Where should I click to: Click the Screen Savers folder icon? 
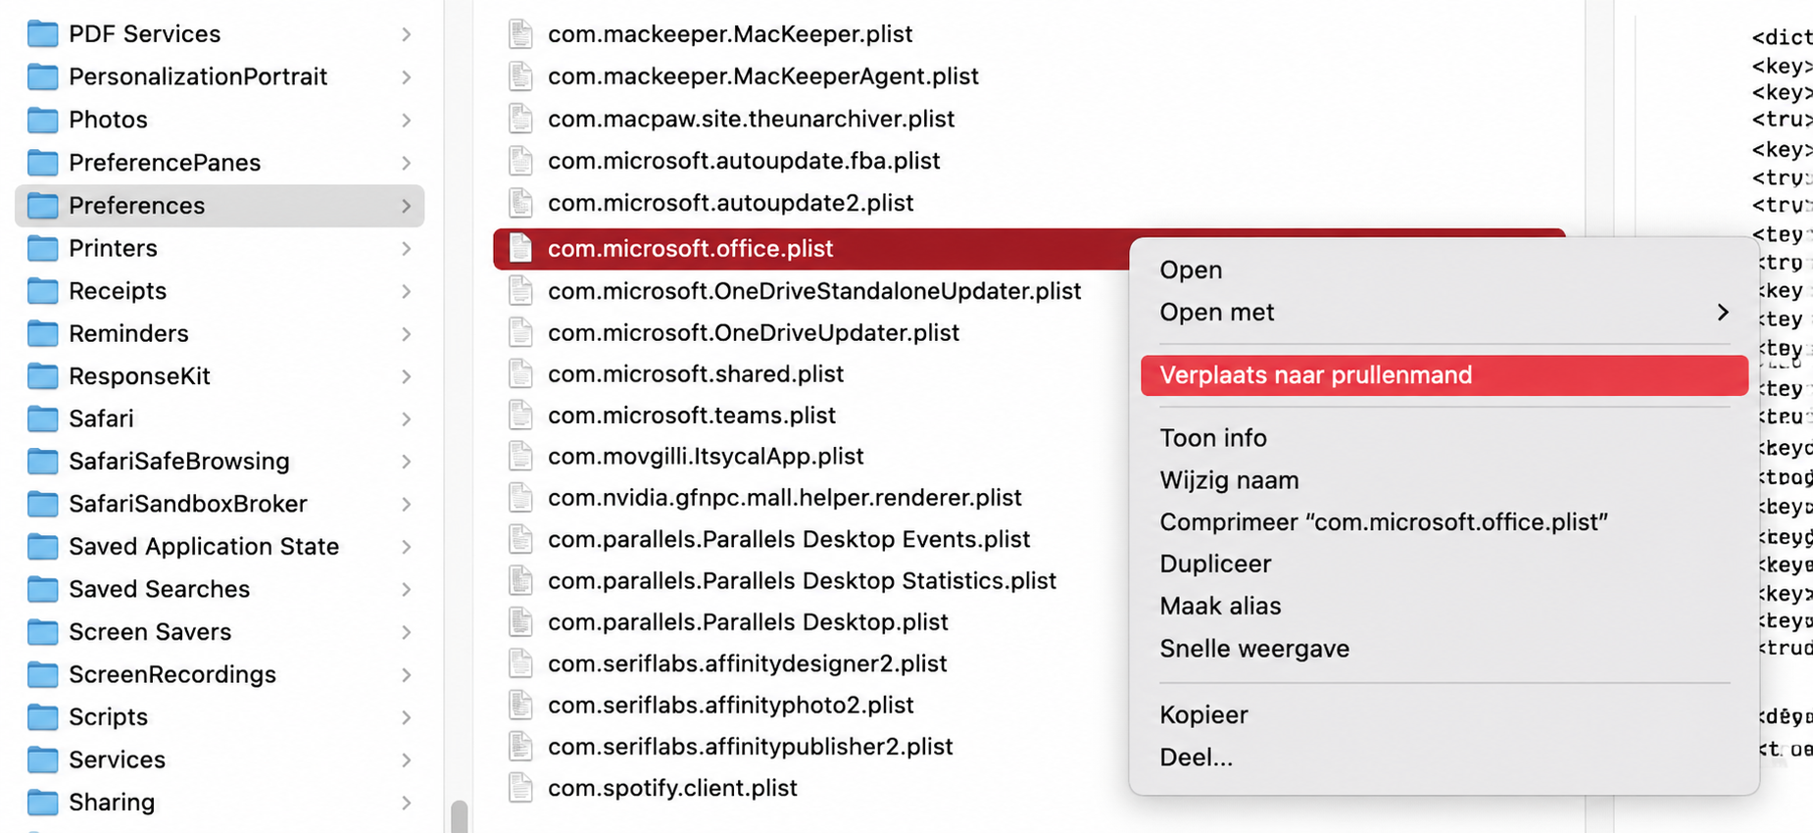tap(42, 632)
